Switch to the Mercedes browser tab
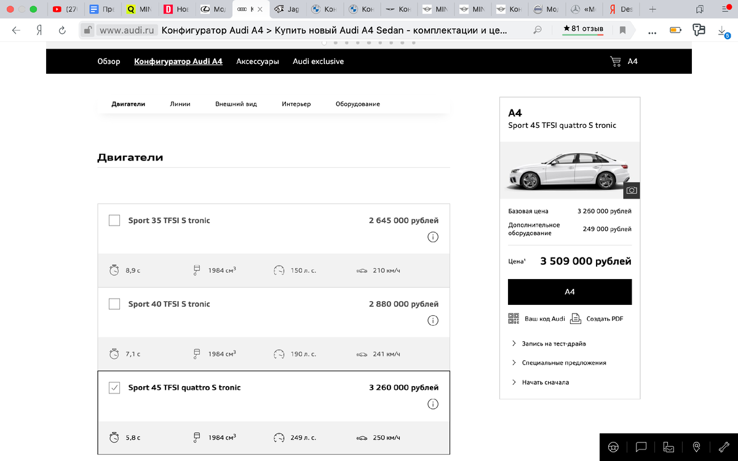Viewport: 738px width, 461px height. click(583, 10)
